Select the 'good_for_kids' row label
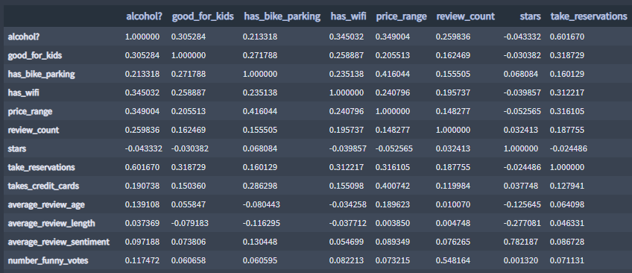Viewport: 632px width, 273px height. pos(35,55)
